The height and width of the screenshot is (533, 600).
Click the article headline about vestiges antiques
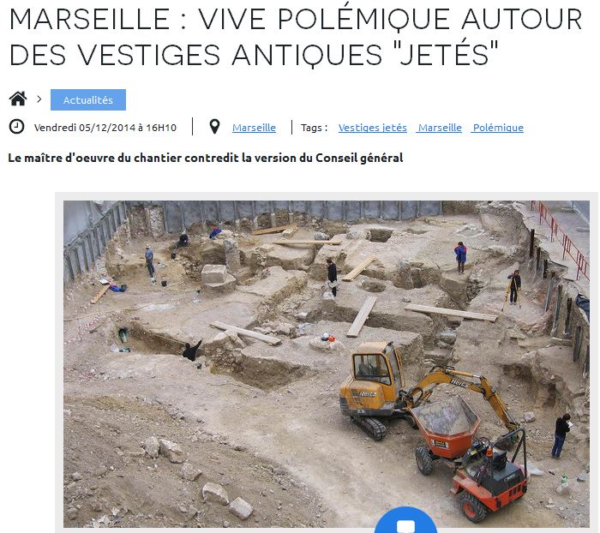tap(296, 37)
